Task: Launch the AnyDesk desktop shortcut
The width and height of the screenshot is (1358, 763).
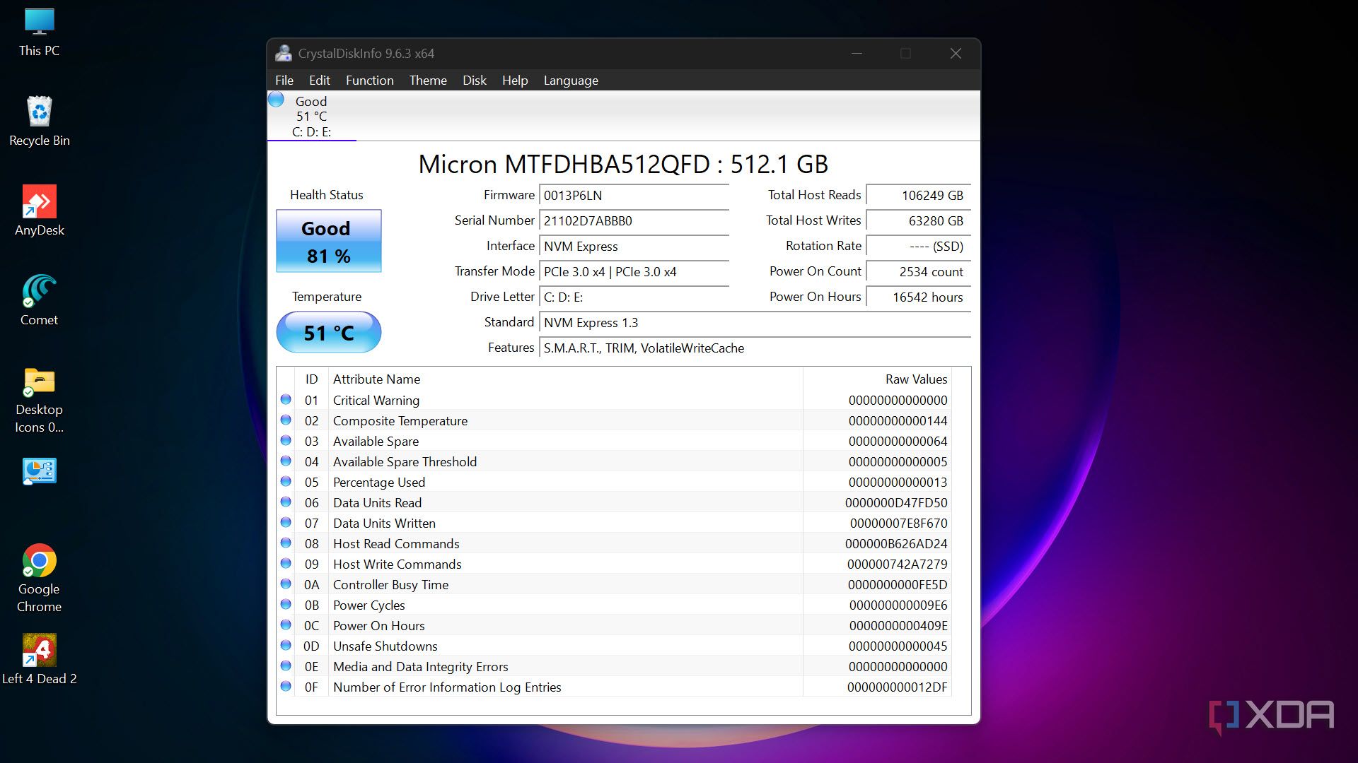Action: 39,211
